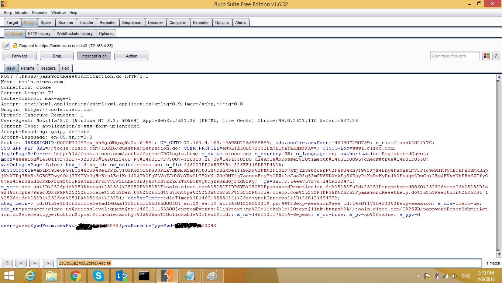502x283 pixels.
Task: Click the padlock icon next to request URL
Action: click(x=15, y=46)
